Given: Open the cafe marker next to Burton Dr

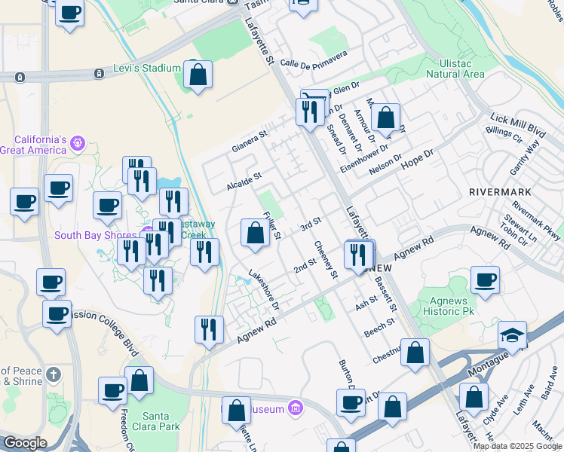Looking at the screenshot, I should pyautogui.click(x=351, y=404).
